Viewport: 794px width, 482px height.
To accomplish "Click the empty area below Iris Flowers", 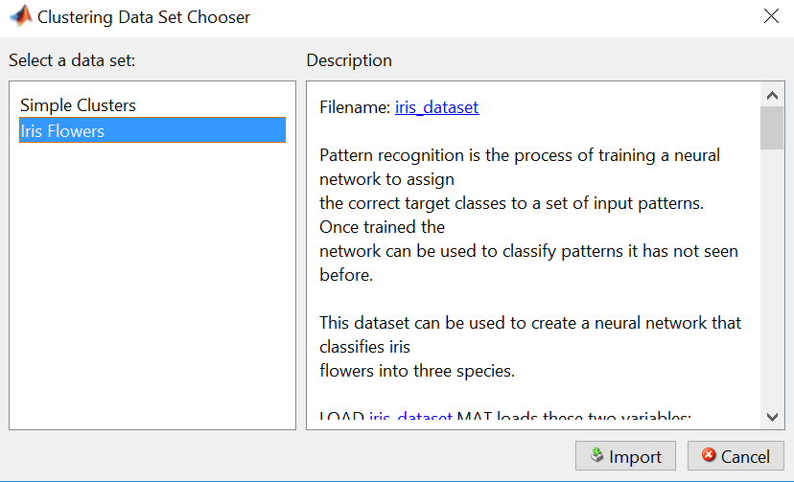I will click(152, 287).
